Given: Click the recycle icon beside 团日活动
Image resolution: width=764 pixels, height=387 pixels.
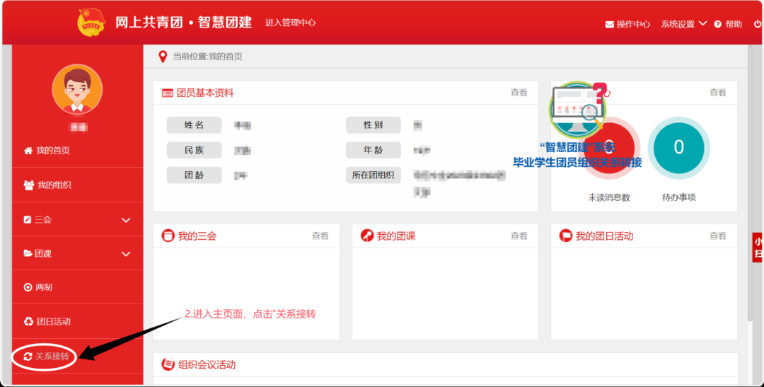Looking at the screenshot, I should click(28, 322).
